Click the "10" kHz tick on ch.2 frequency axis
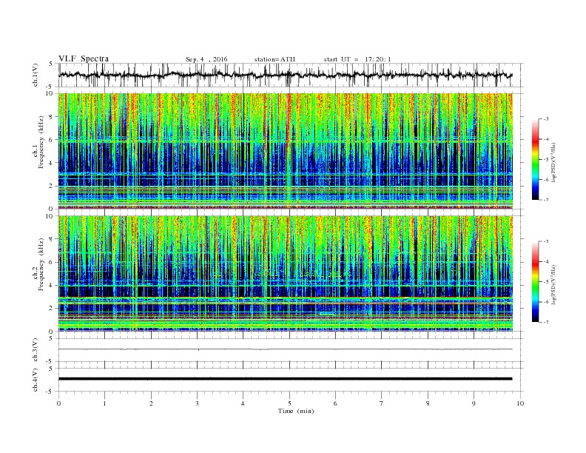Viewport: 586px width, 453px height. tap(51, 216)
